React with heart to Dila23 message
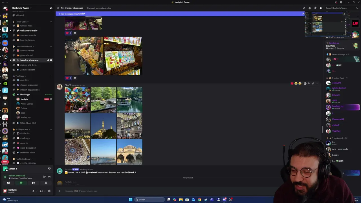This screenshot has width=361, height=203. point(292,83)
